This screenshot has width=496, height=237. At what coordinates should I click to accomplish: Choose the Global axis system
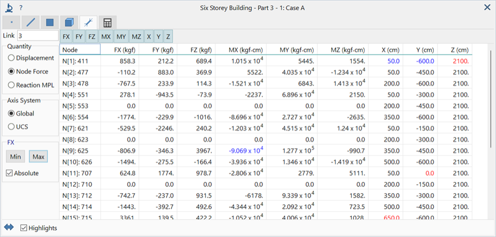21,113
